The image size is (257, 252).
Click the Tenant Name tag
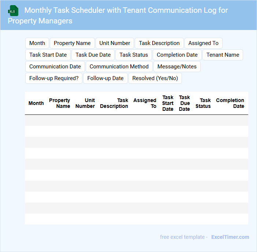[x=223, y=55]
